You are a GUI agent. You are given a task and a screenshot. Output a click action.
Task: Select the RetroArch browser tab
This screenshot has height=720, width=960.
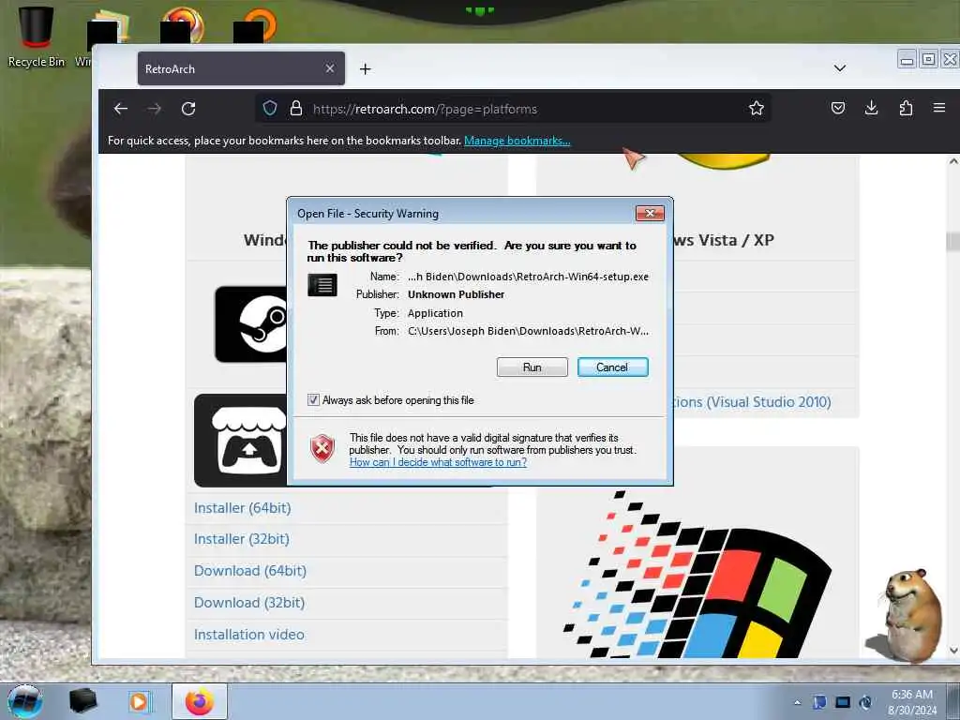point(241,68)
